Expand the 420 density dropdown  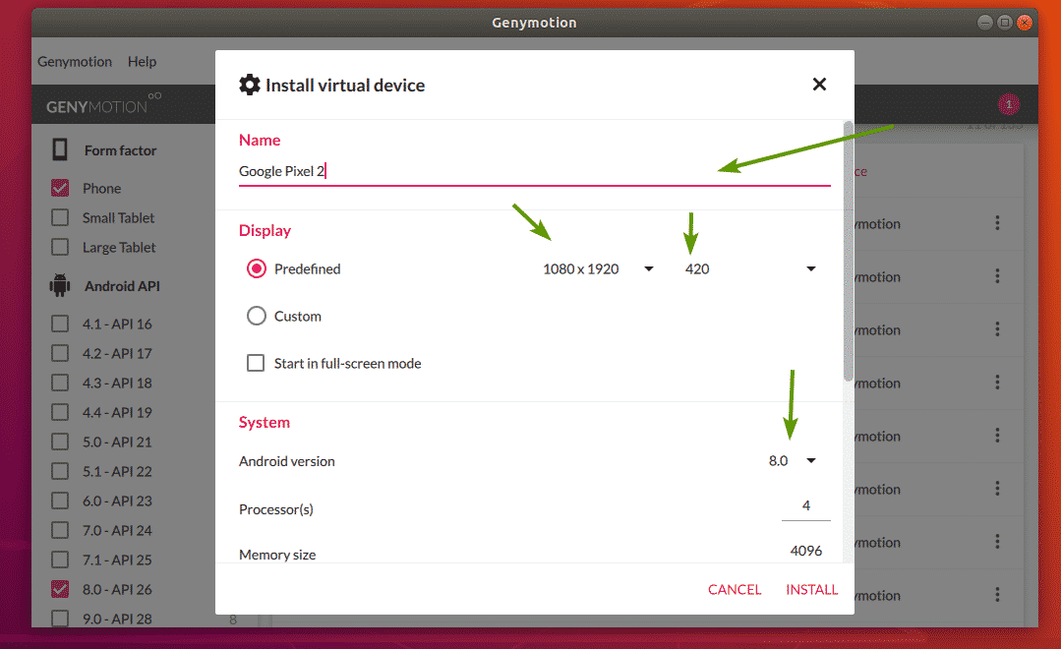pyautogui.click(x=751, y=269)
